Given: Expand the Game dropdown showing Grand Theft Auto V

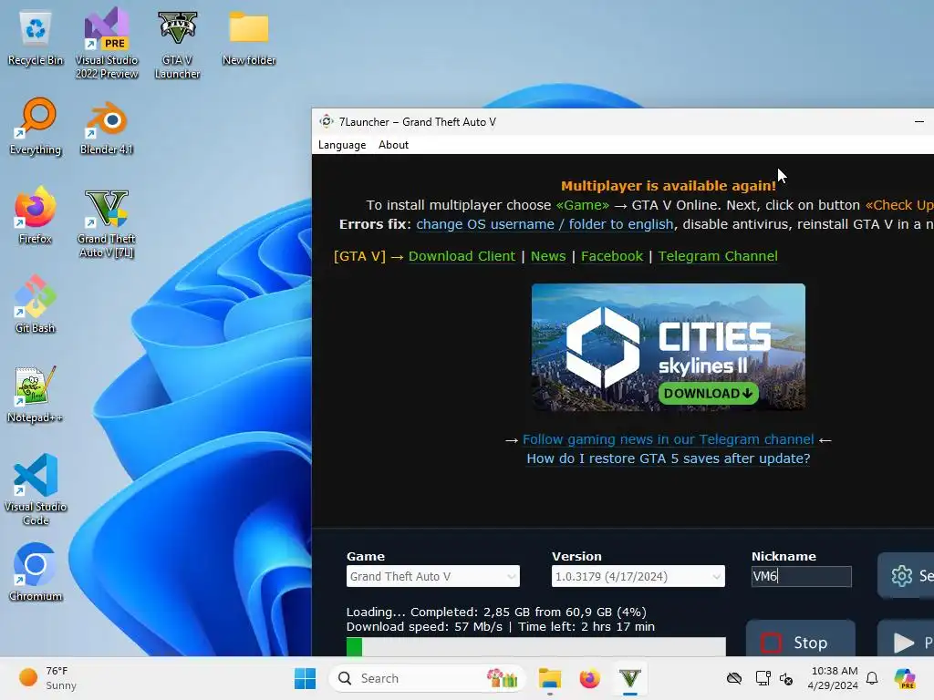Looking at the screenshot, I should [x=433, y=576].
